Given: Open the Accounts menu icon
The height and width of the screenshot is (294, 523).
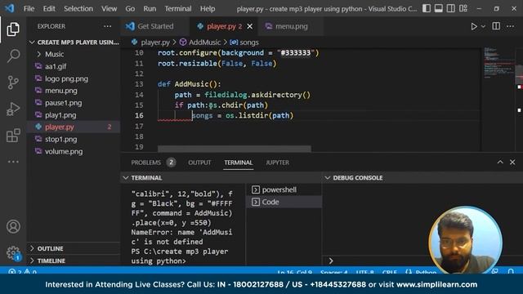Looking at the screenshot, I should coord(13,227).
